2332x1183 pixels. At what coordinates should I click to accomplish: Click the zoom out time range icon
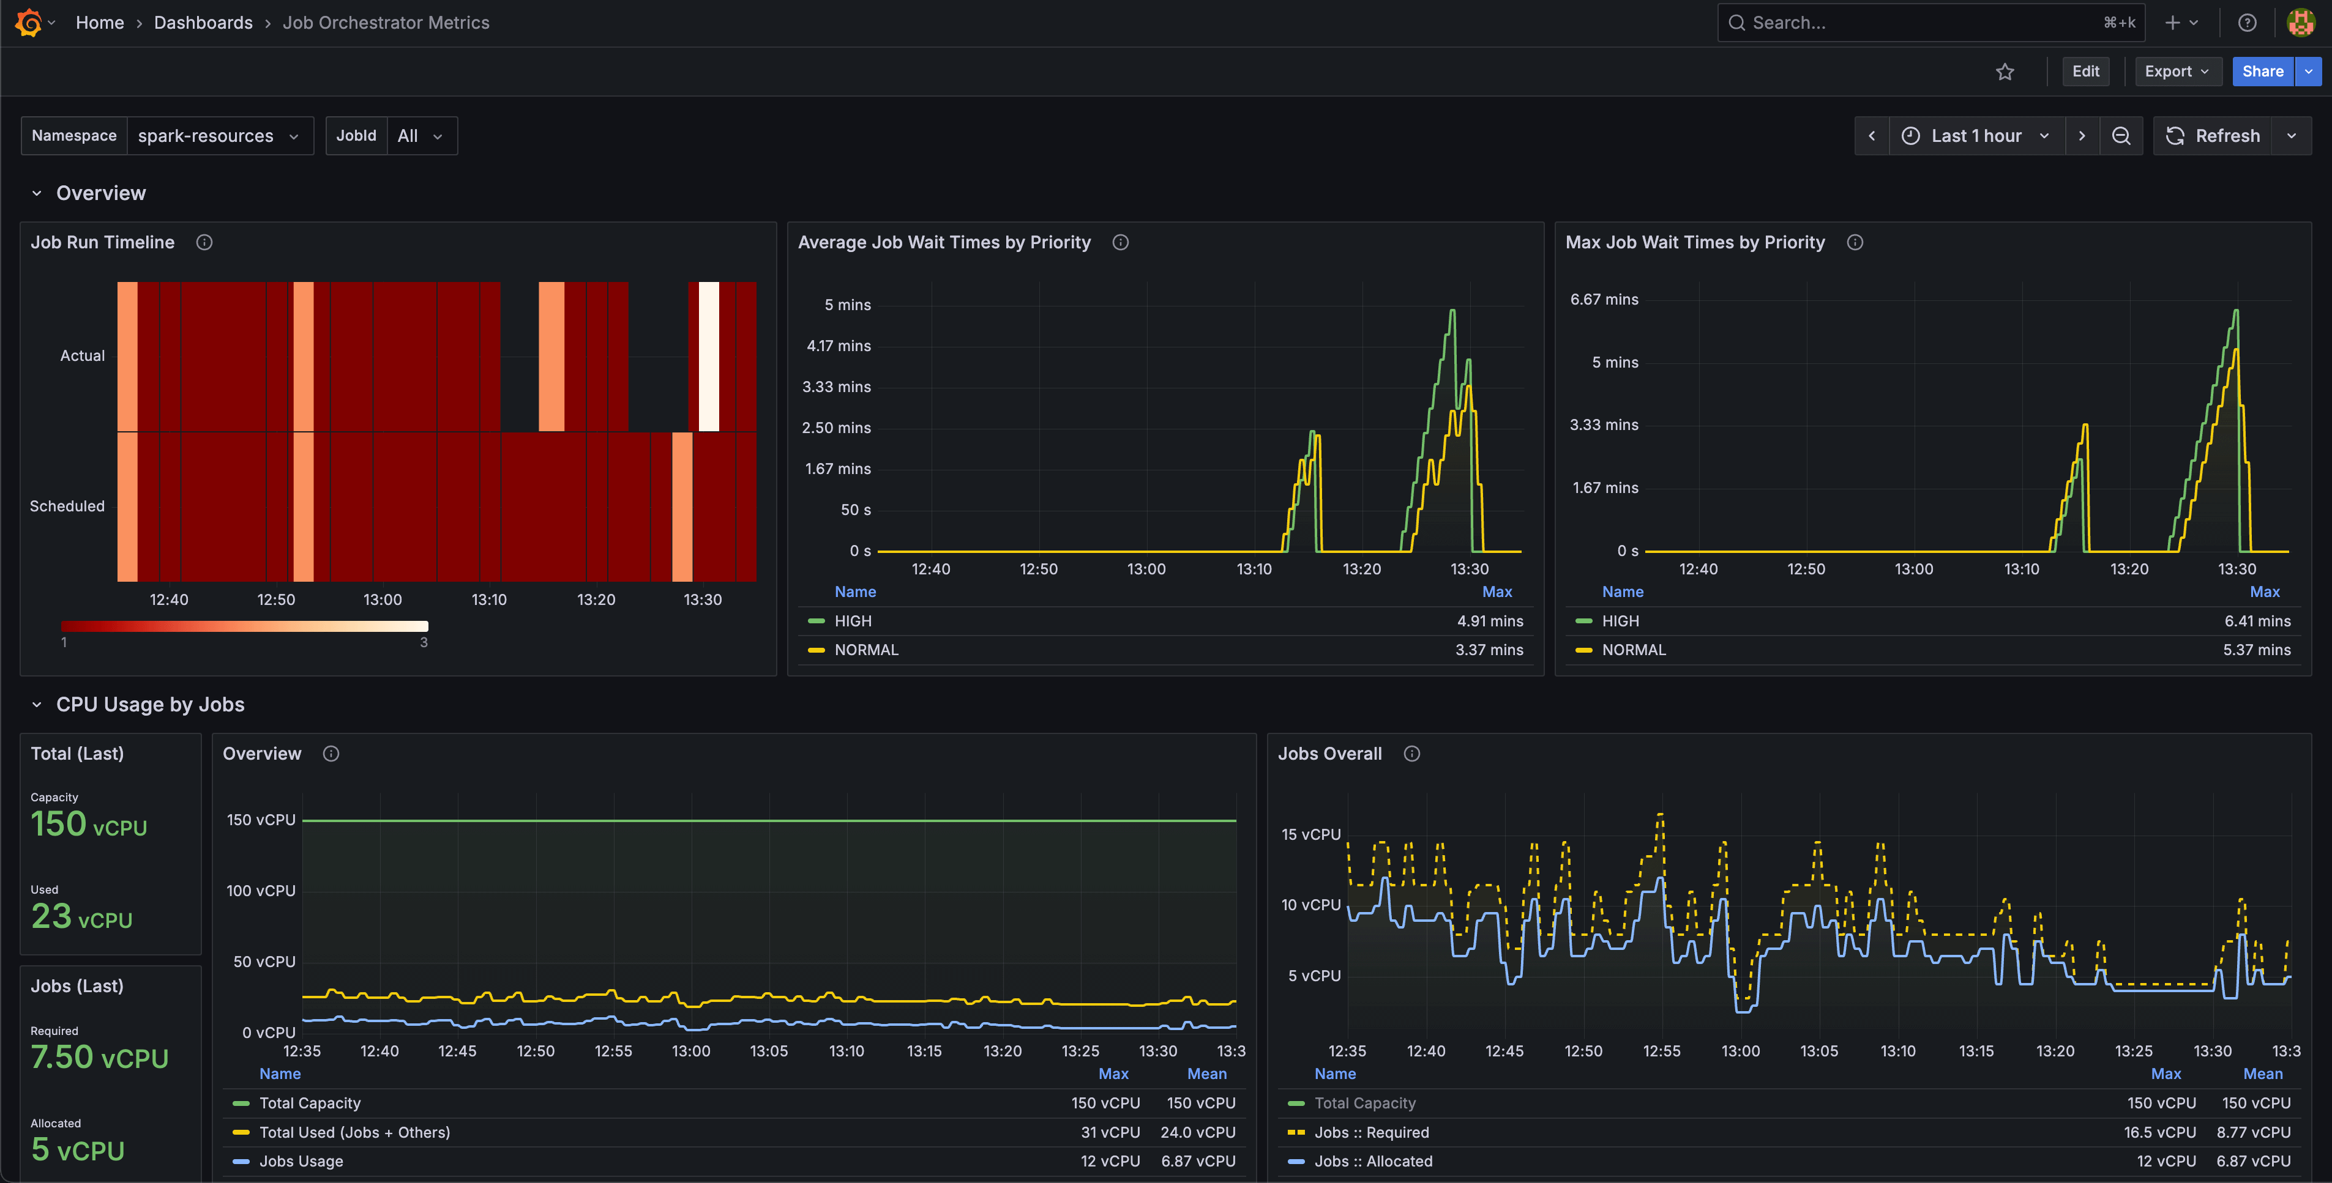pyautogui.click(x=2121, y=135)
